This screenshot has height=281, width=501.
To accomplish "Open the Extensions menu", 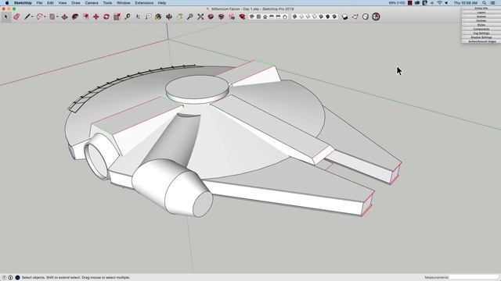I will pyautogui.click(x=144, y=3).
